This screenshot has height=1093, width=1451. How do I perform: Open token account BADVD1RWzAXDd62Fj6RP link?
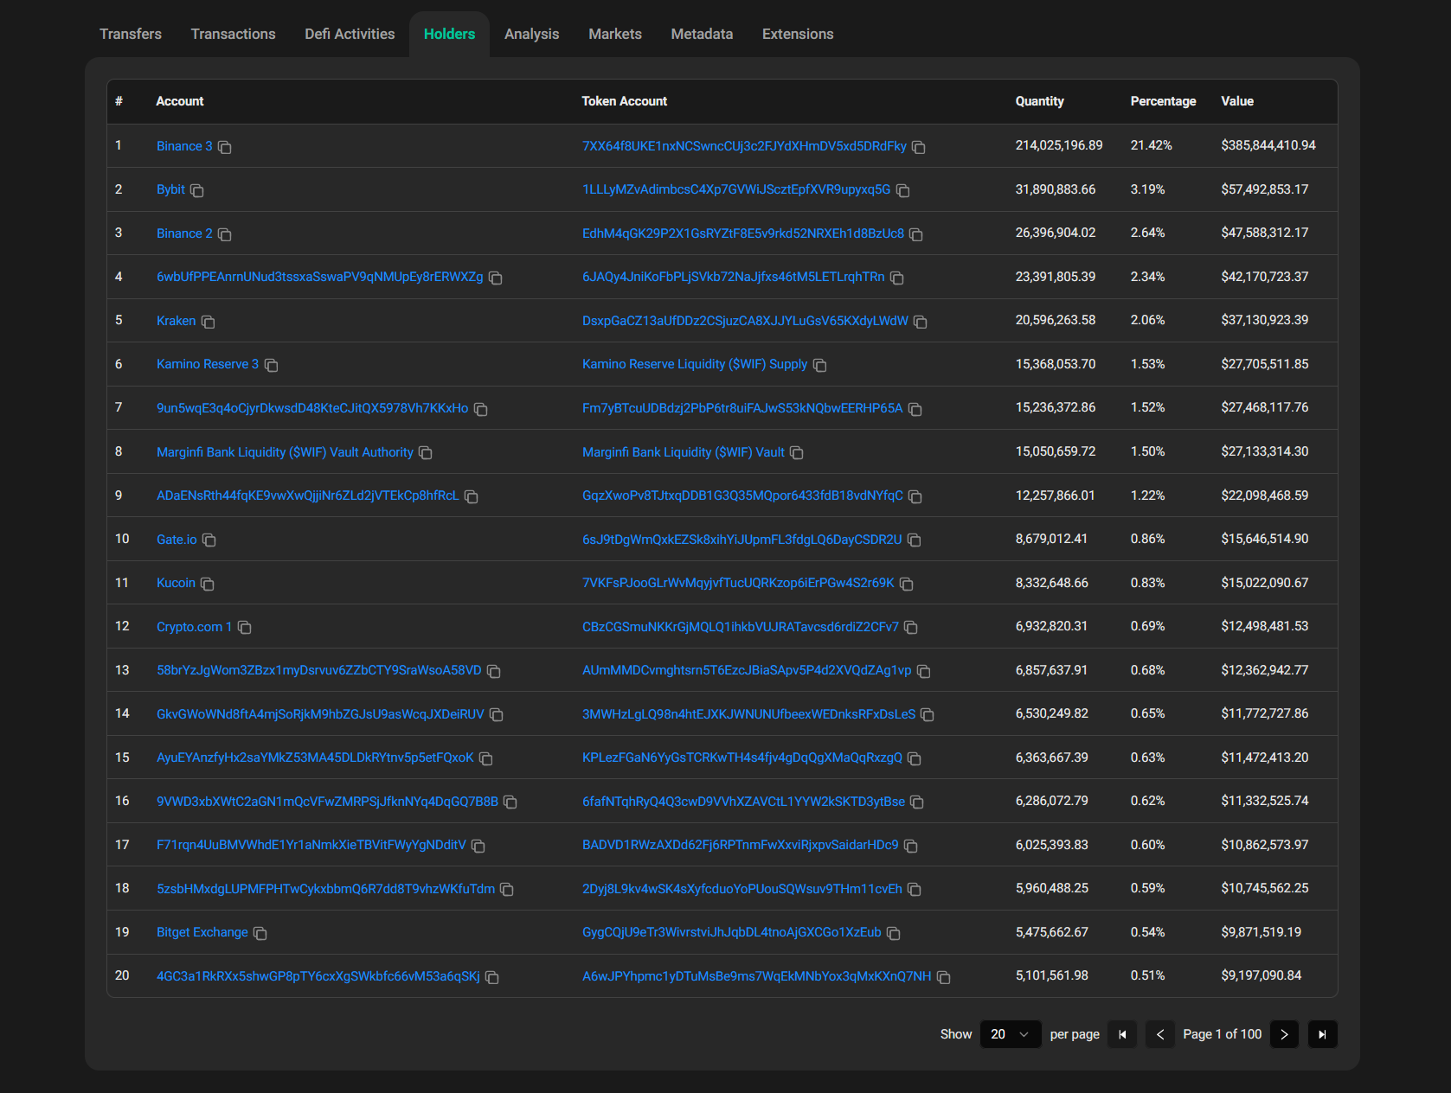coord(741,845)
